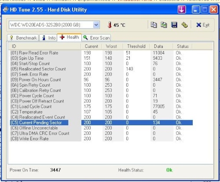This screenshot has width=220, height=182.
Task: Open the drive selection dropdown
Action: coord(96,25)
